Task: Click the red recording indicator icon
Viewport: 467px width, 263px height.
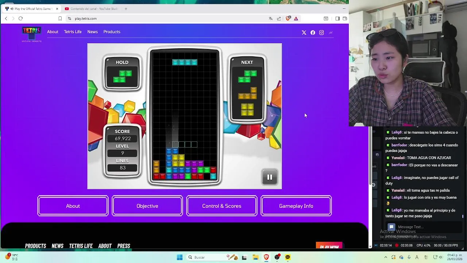Action: [x=397, y=245]
